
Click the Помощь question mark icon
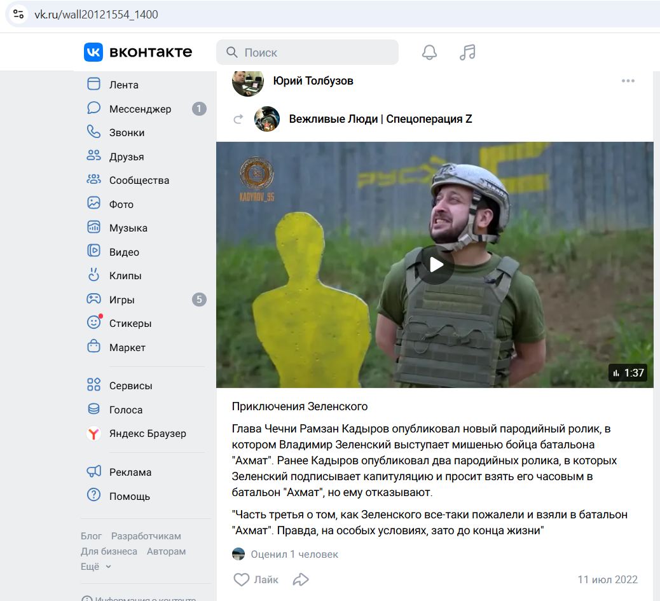pos(93,495)
